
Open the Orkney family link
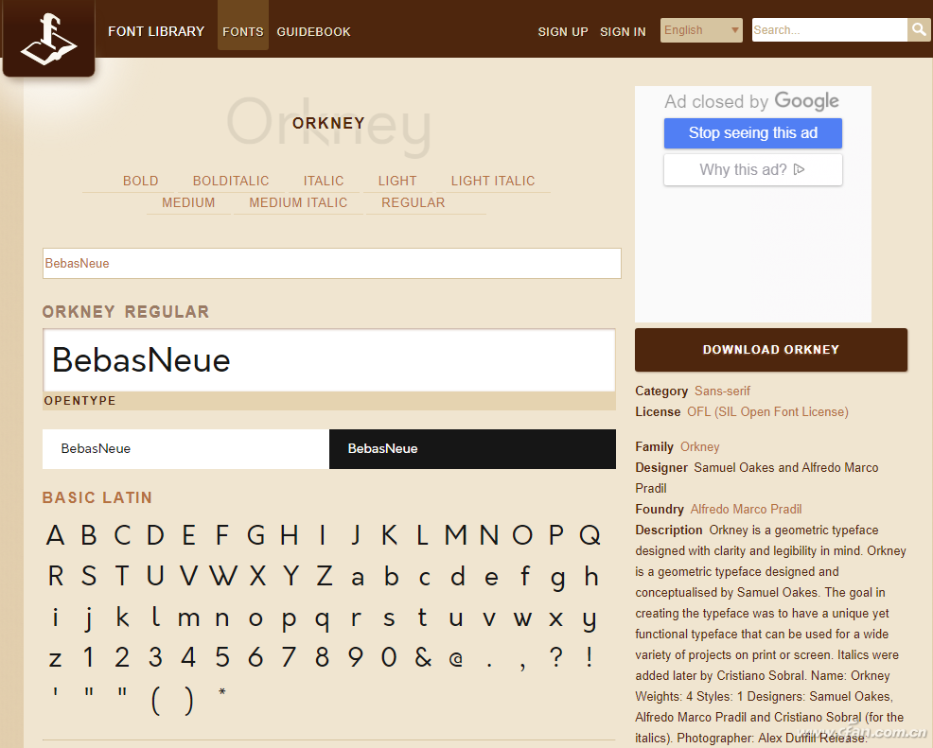[x=700, y=447]
